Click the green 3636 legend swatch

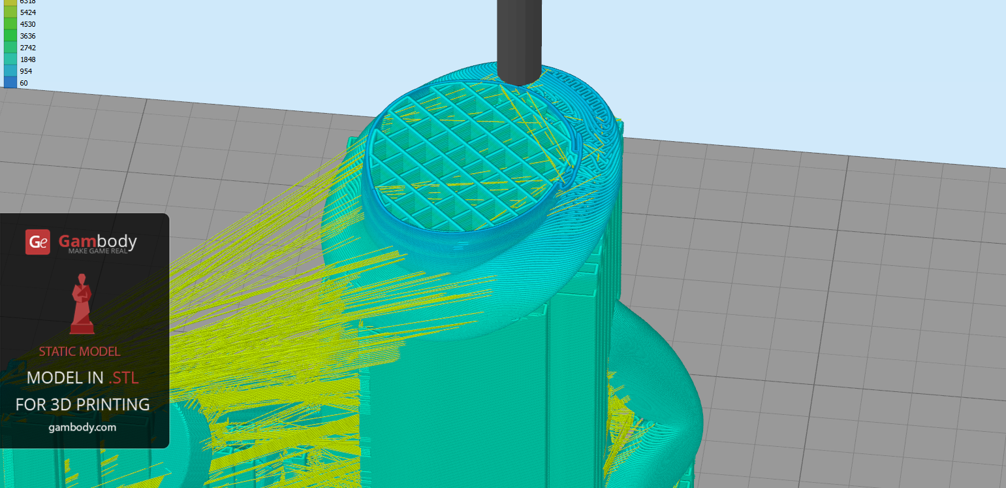click(x=10, y=36)
